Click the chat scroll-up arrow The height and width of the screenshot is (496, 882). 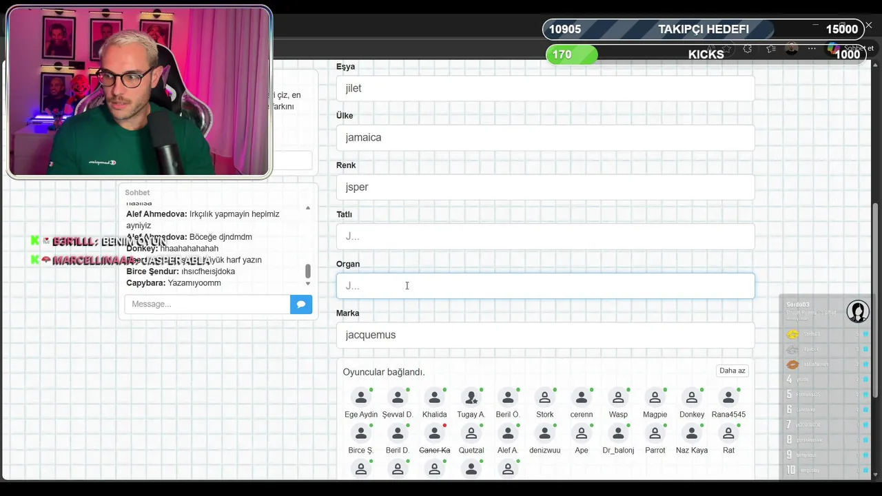point(308,207)
